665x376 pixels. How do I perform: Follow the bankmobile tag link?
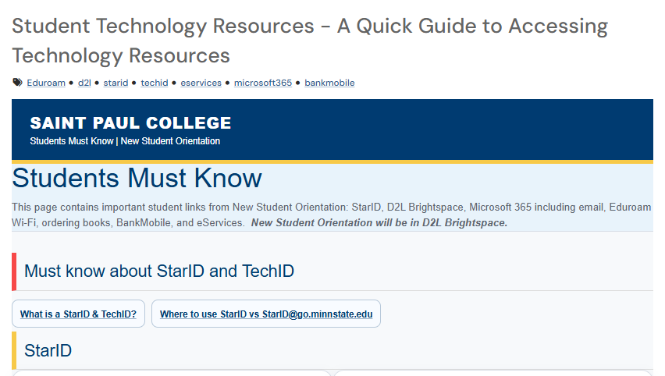(329, 83)
